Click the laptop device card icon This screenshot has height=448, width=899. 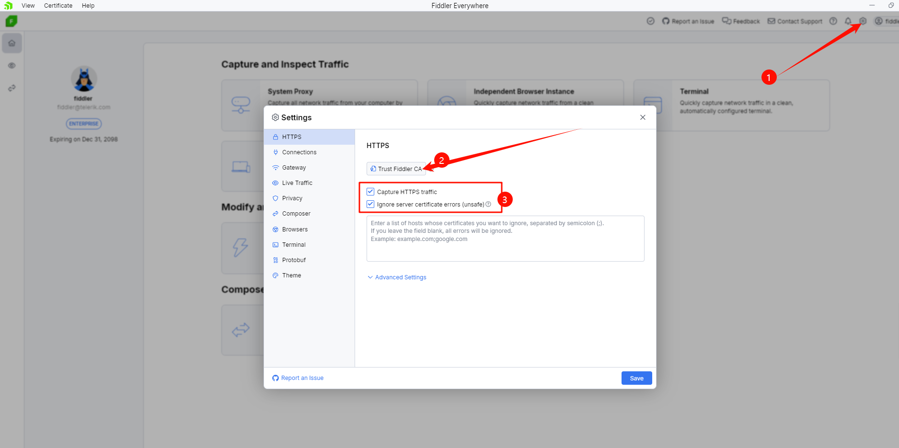(241, 167)
